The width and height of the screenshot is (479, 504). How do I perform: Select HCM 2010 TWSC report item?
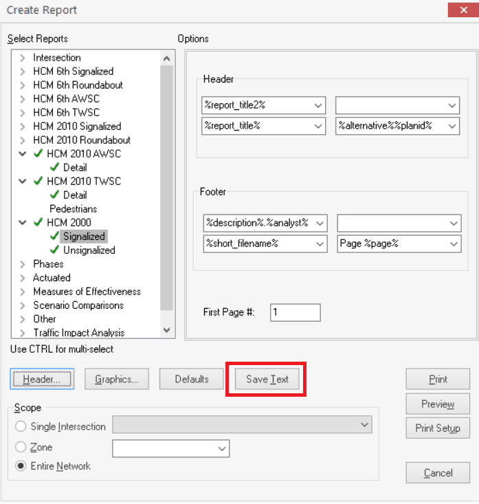tap(84, 182)
